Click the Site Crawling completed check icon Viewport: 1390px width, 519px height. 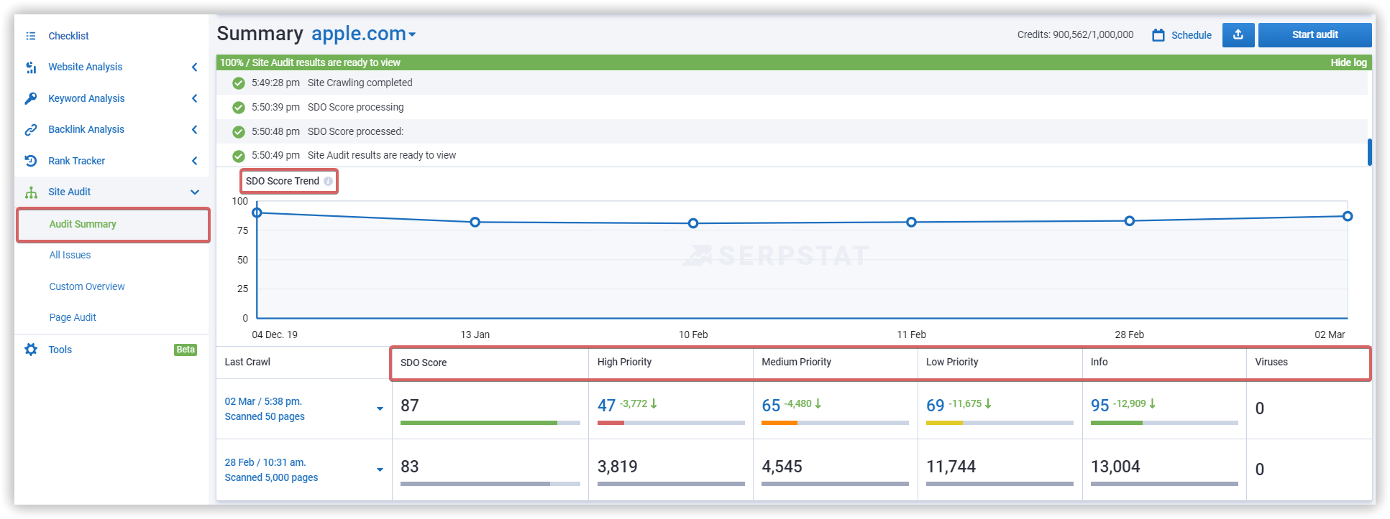[239, 83]
